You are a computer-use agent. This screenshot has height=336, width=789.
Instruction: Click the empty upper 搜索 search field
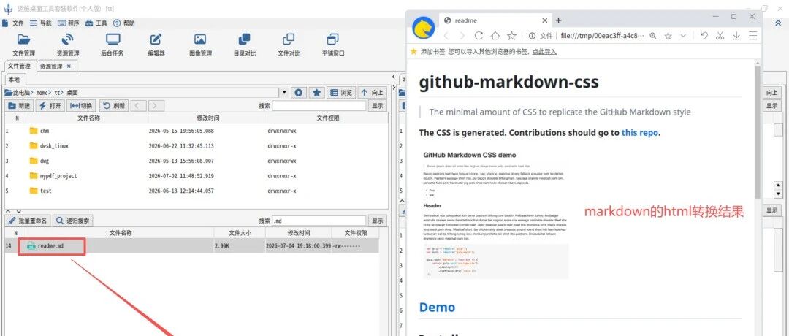click(319, 106)
